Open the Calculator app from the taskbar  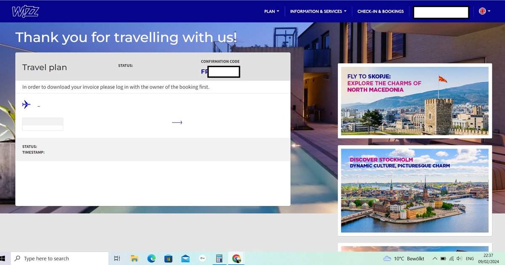pyautogui.click(x=219, y=258)
